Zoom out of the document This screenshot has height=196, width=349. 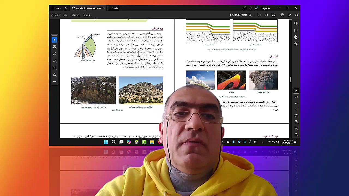296,134
